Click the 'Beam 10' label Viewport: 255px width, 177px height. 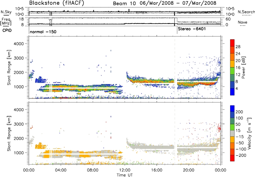[124, 4]
